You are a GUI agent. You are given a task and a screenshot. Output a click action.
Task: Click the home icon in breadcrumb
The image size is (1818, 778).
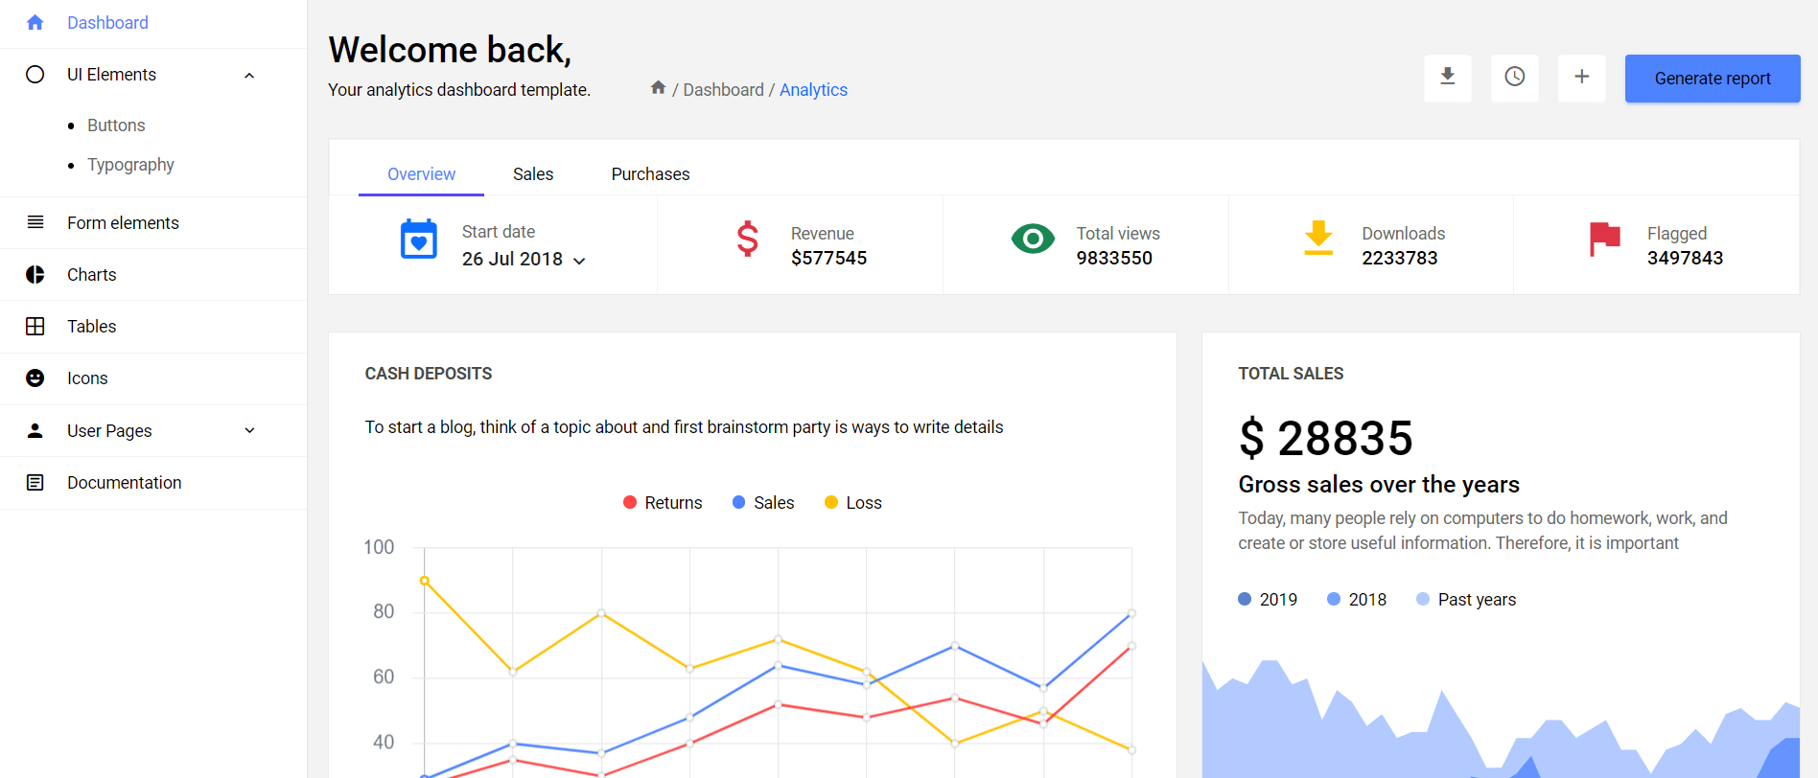pyautogui.click(x=658, y=88)
